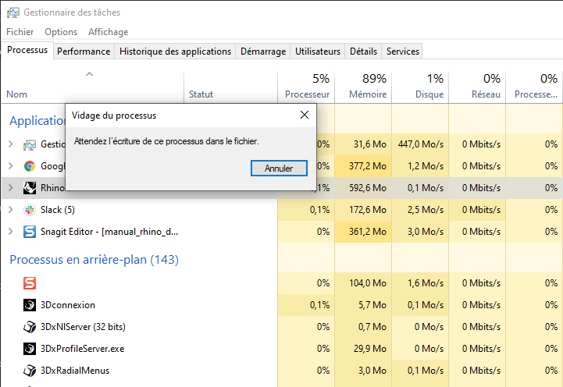Screen dimensions: 563x387
Task: Click the sort arrow above the Nom column
Action: pyautogui.click(x=89, y=74)
